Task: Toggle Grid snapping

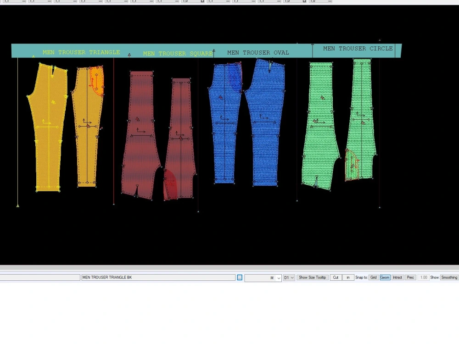Action: click(373, 277)
